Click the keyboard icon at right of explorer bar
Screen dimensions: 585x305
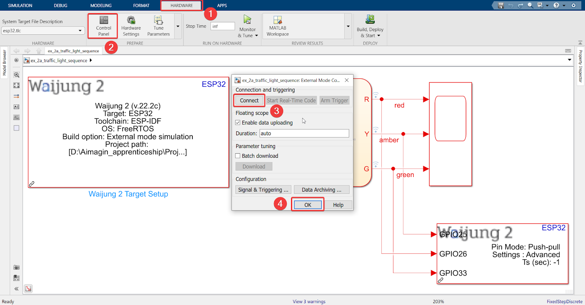(x=568, y=51)
